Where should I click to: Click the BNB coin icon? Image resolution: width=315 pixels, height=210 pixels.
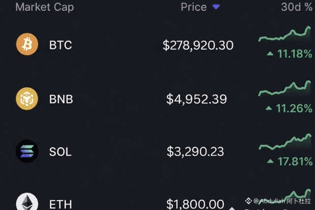coord(27,99)
